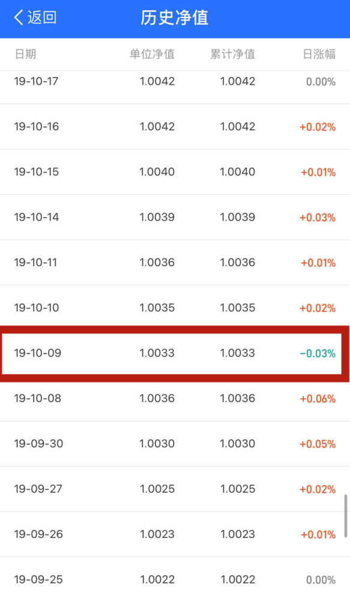The height and width of the screenshot is (601, 350).
Task: Click the 累计净值 column header
Action: [x=232, y=54]
